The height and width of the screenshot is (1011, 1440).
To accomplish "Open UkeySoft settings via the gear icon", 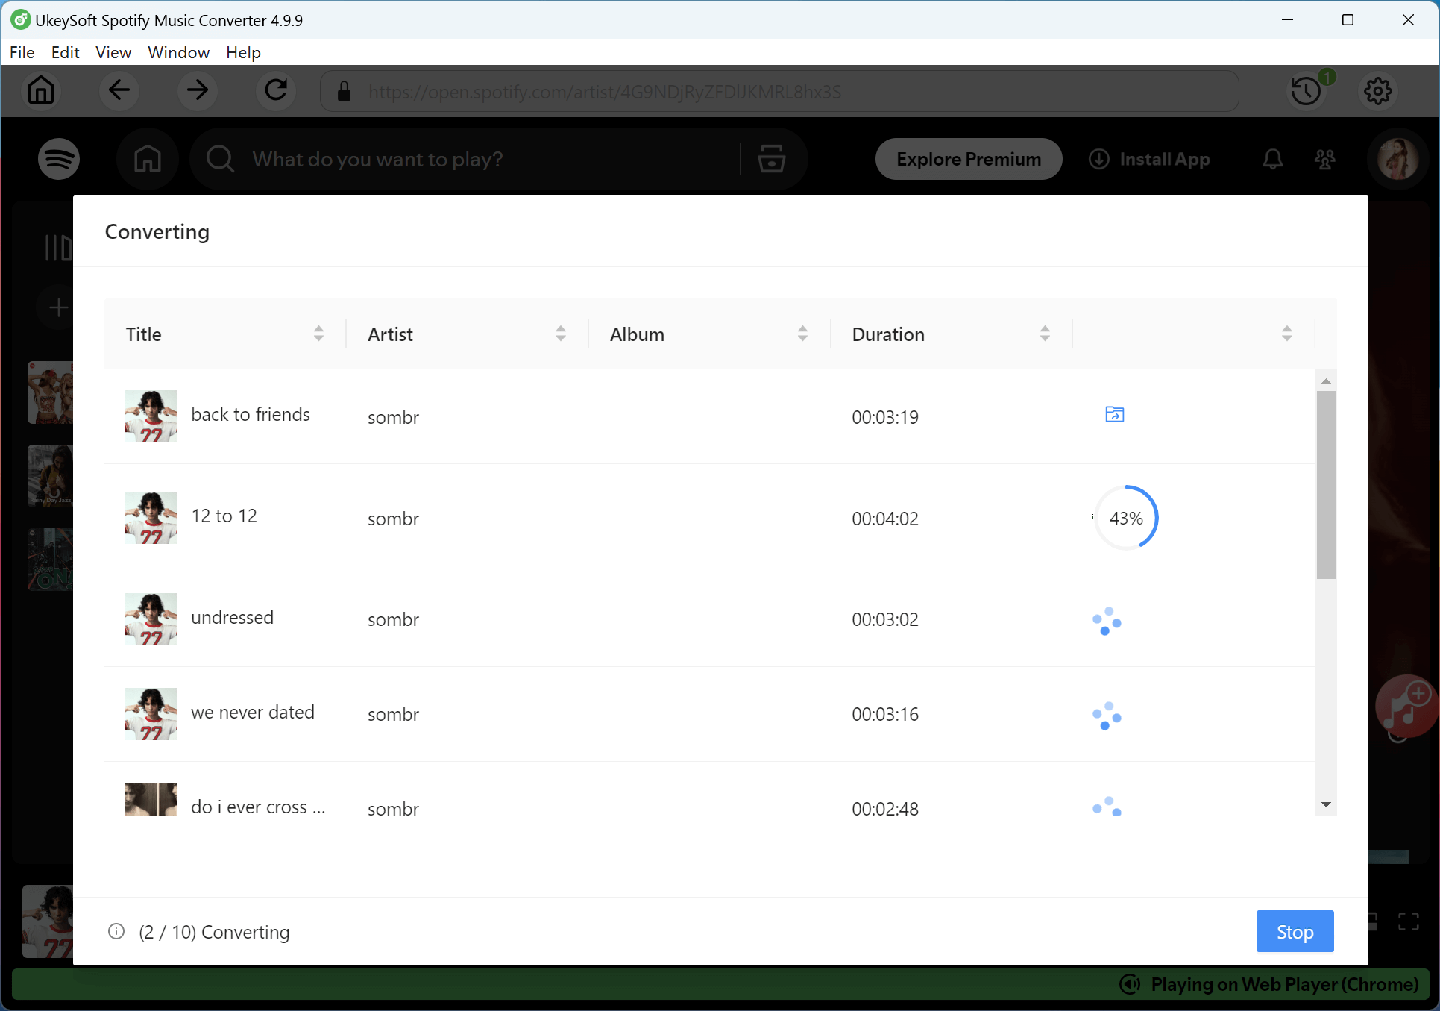I will click(1378, 90).
